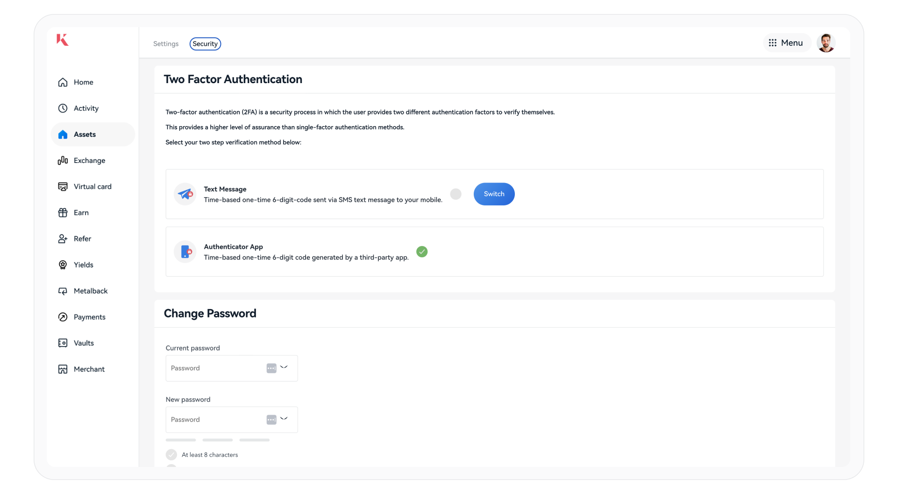Select the Text Message radio circle
This screenshot has width=897, height=494.
tap(456, 194)
